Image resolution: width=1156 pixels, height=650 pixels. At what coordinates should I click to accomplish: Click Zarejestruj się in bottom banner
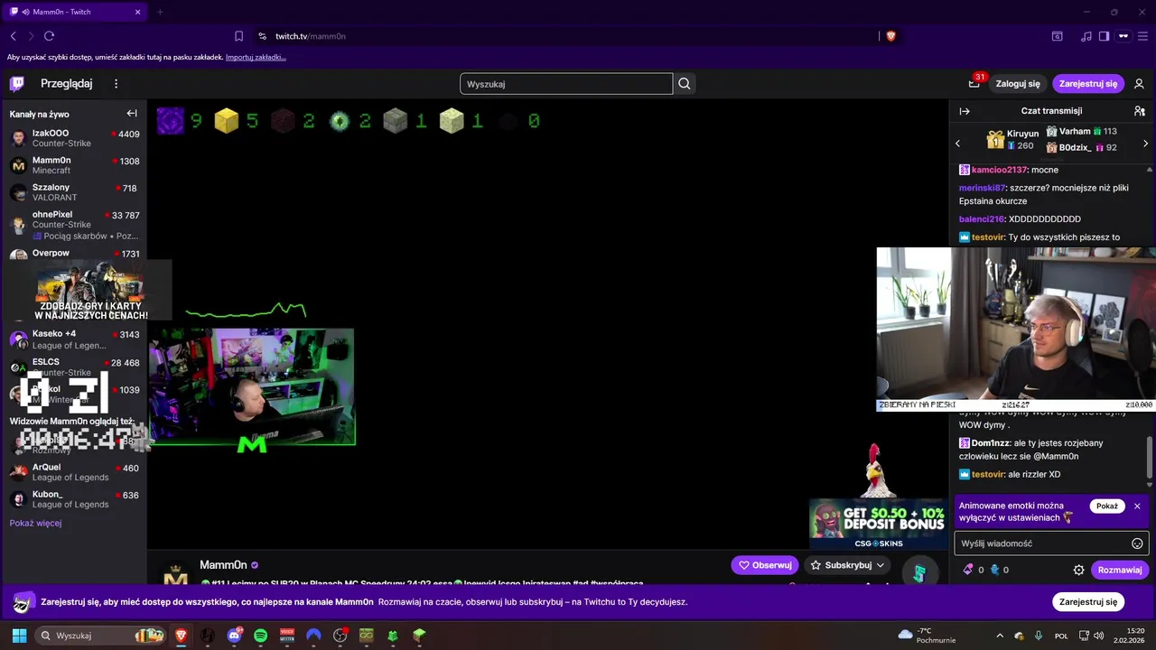[1088, 601]
